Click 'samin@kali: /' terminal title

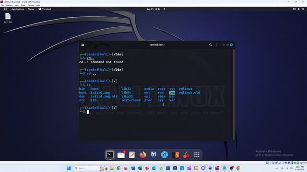[157, 44]
